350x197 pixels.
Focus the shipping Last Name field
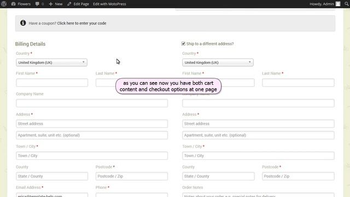[x=298, y=83]
